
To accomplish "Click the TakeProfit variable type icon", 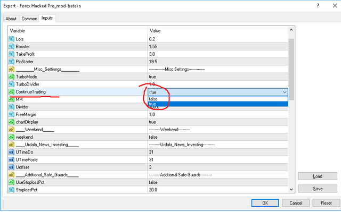I will 11,54.
